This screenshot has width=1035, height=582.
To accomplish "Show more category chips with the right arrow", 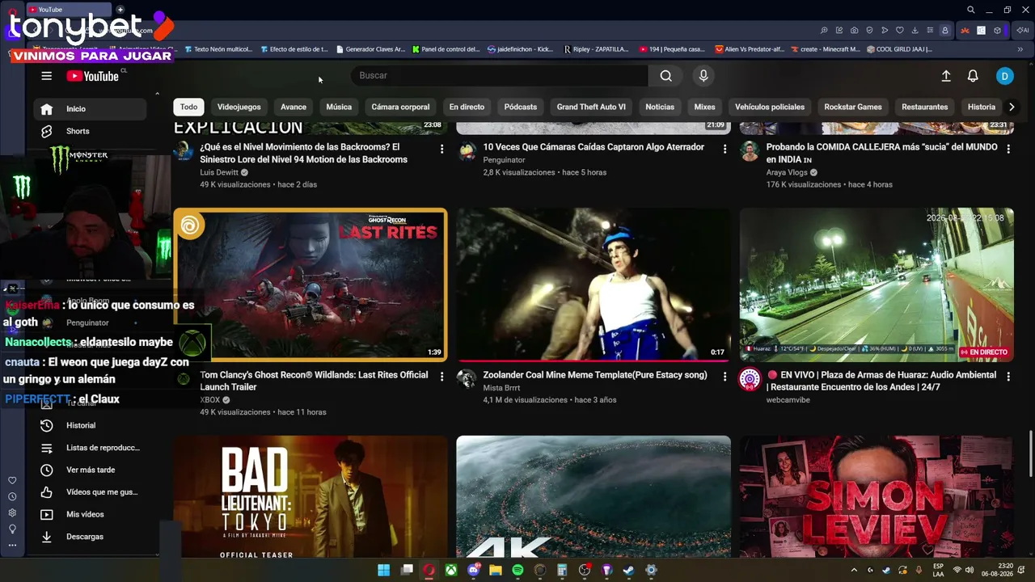I will click(x=1011, y=107).
